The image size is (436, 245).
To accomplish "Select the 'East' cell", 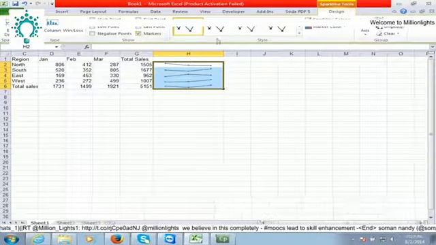I will (x=25, y=76).
